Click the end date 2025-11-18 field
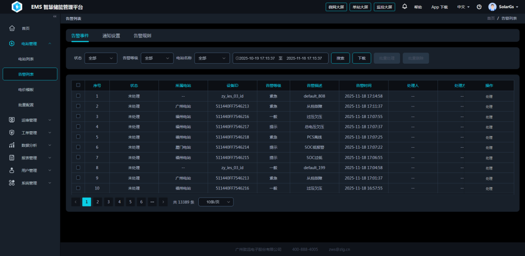The height and width of the screenshot is (256, 525). pyautogui.click(x=304, y=58)
